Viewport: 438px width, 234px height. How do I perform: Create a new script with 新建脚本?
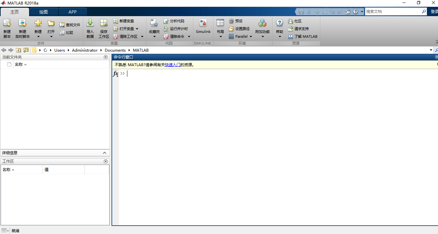pos(7,28)
